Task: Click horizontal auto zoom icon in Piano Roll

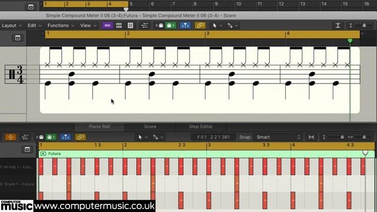Action: tap(312, 137)
